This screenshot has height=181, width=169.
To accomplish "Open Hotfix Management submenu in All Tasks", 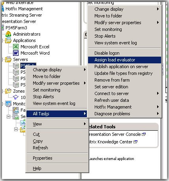I will pyautogui.click(x=124, y=107).
